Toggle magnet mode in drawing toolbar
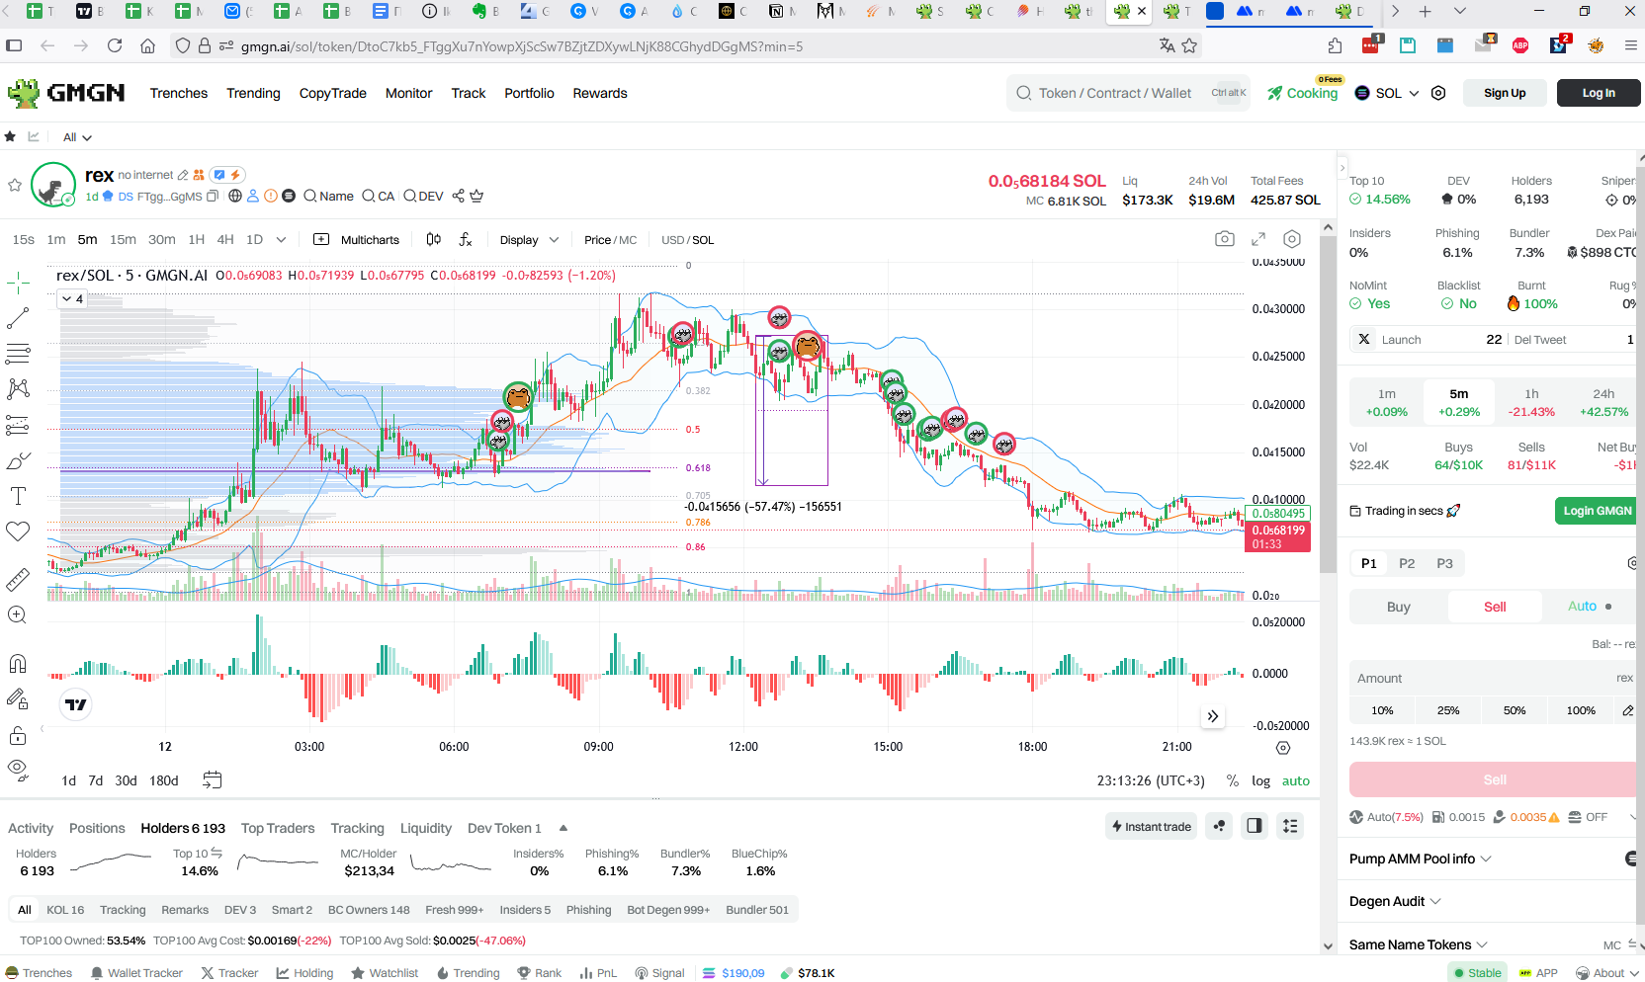This screenshot has height=982, width=1645. tap(18, 663)
